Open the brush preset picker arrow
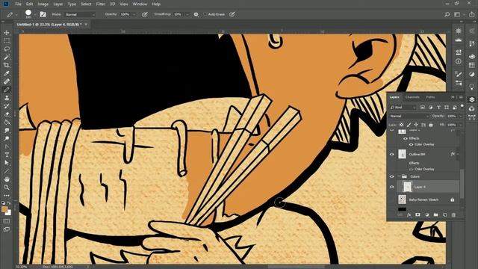 tap(35, 14)
